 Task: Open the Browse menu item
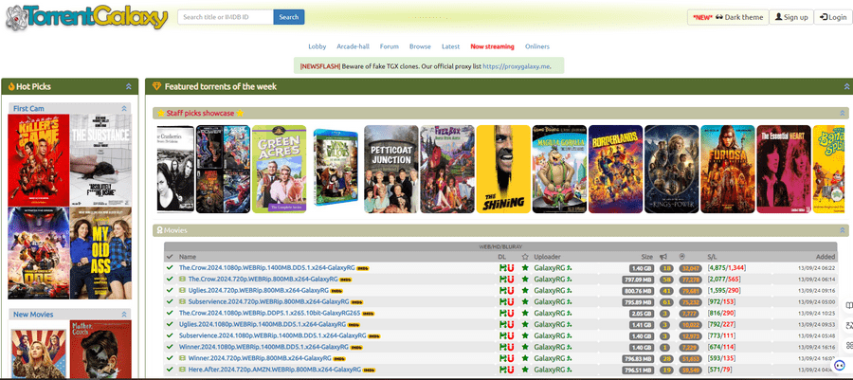[420, 46]
